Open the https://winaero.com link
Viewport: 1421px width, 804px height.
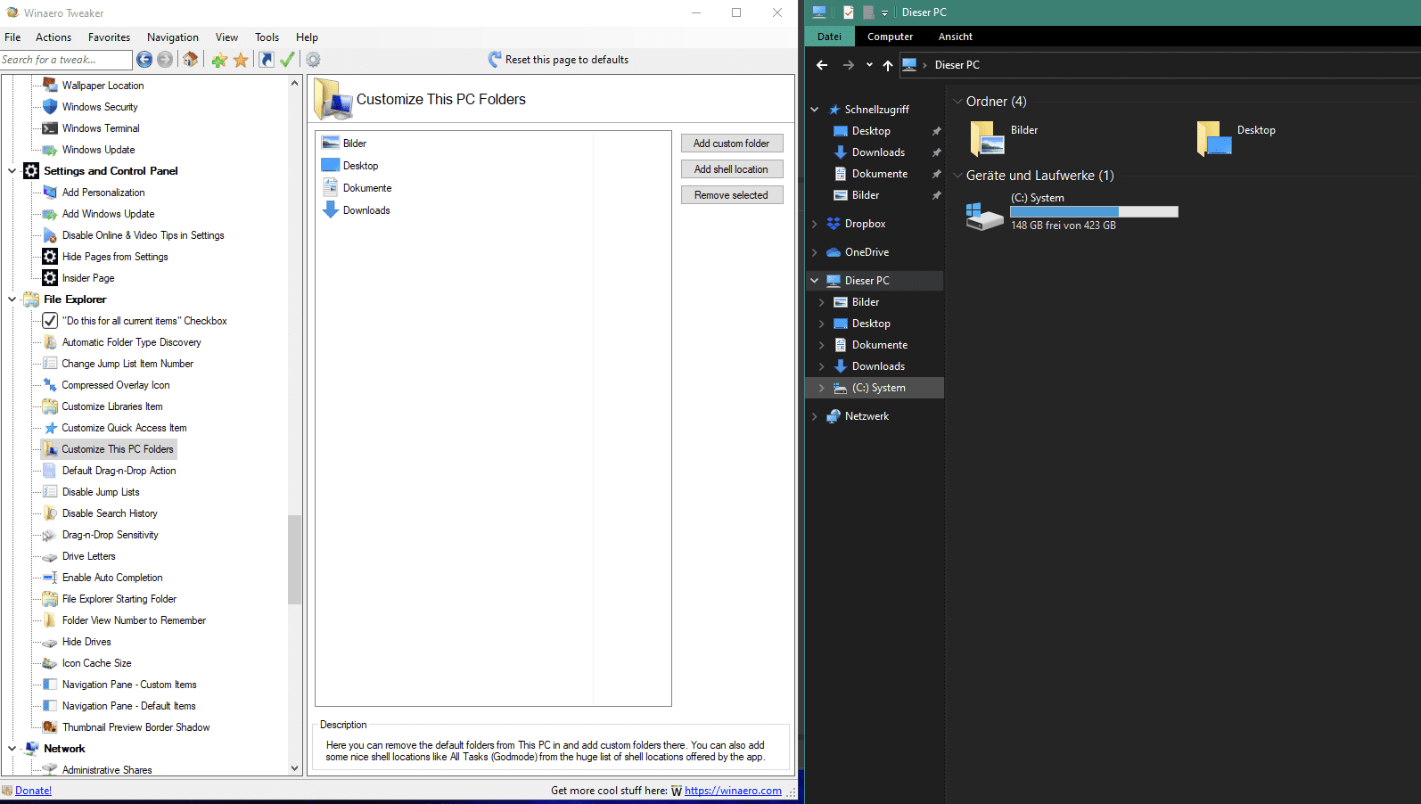click(x=733, y=791)
